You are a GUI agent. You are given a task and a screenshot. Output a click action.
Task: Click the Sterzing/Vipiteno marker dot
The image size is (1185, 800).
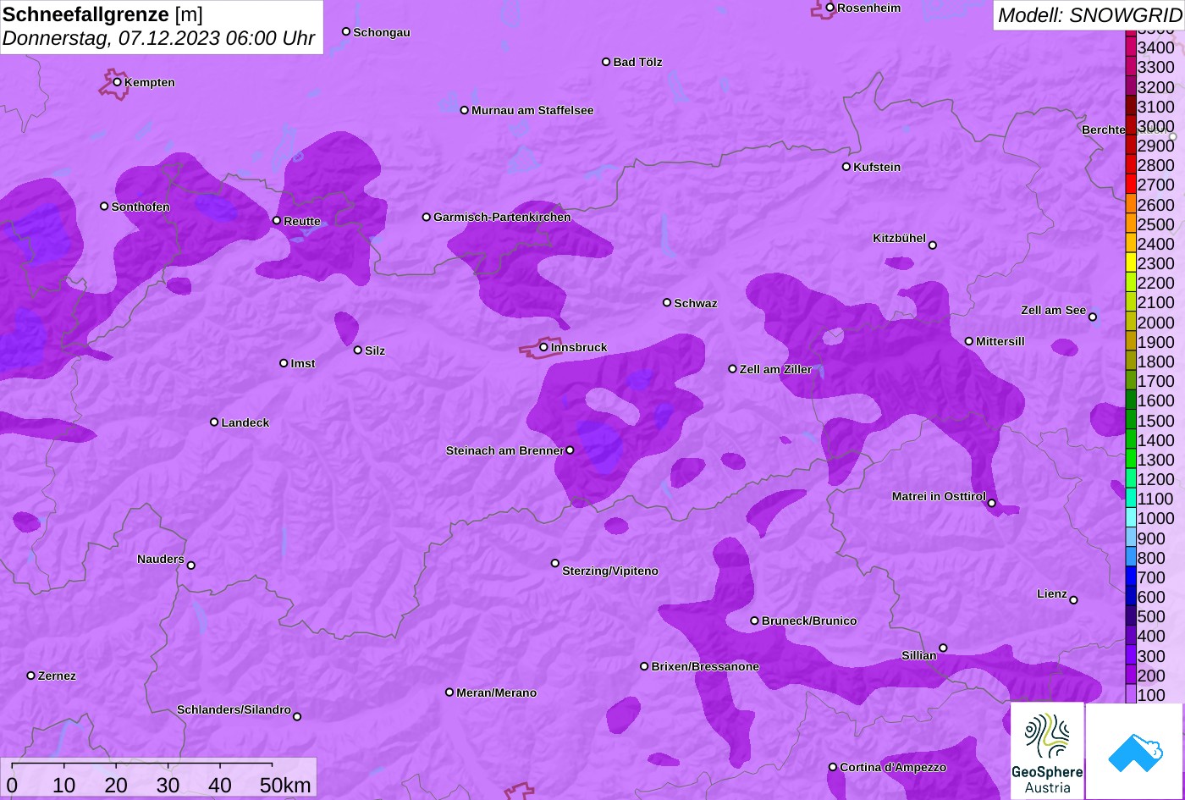pos(555,563)
